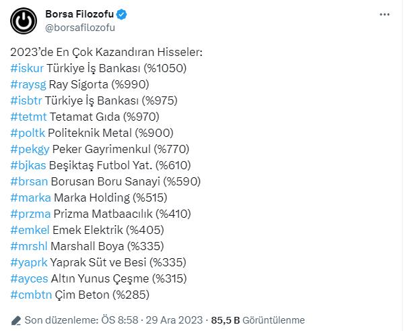404x331 pixels.
Task: Select the #poltk hashtag link
Action: [x=28, y=133]
